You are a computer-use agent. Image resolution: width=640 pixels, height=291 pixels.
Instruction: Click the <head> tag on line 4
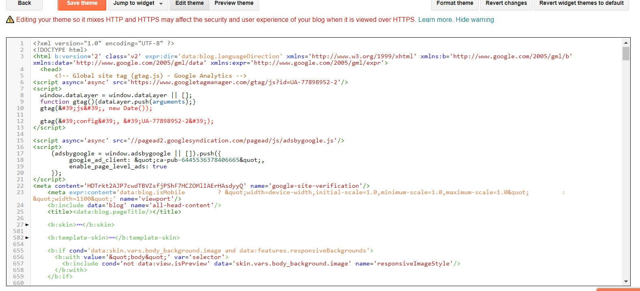tap(51, 69)
